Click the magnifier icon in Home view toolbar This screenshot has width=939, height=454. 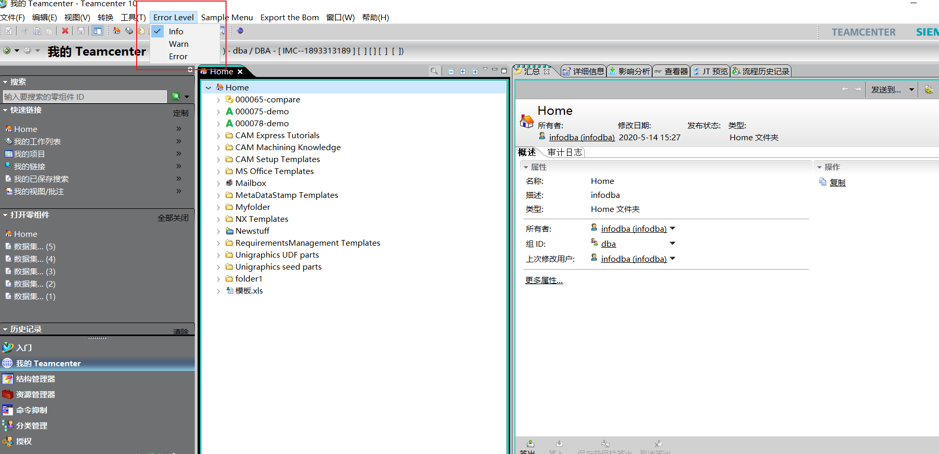coord(434,71)
